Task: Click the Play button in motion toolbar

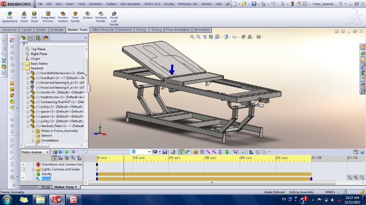Action: pos(67,152)
